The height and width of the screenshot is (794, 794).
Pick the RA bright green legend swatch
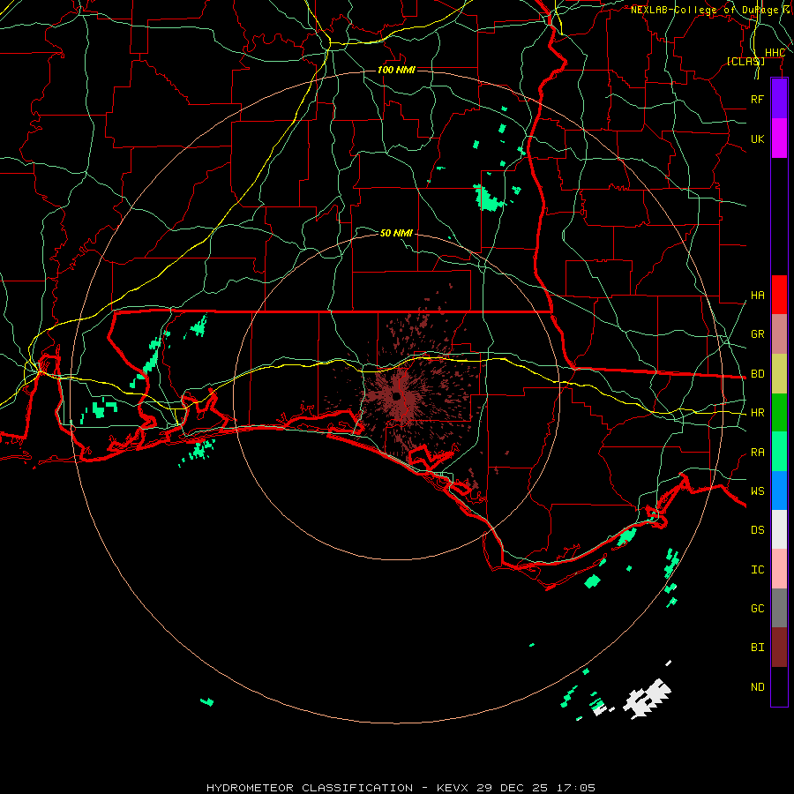click(x=779, y=452)
